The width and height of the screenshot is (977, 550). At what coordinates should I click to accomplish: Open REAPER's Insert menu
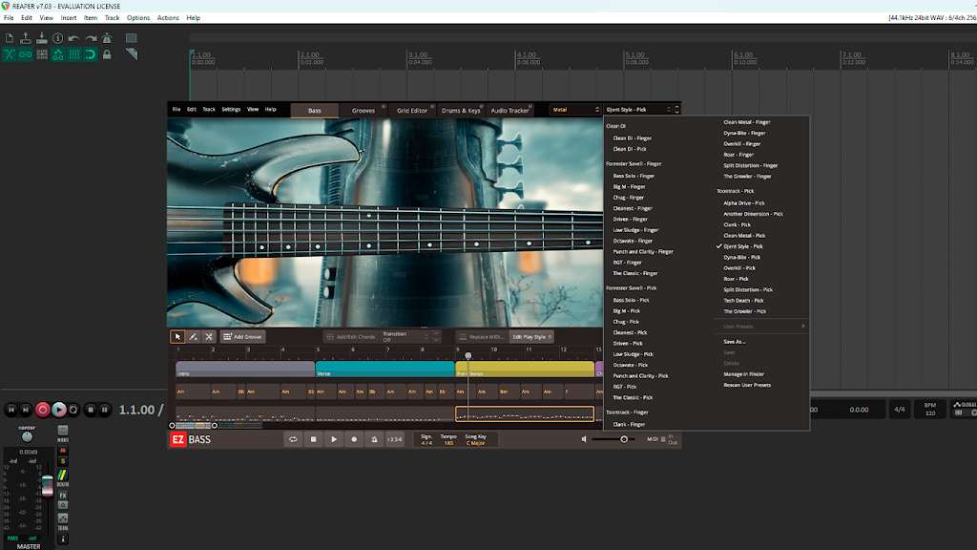(x=69, y=18)
